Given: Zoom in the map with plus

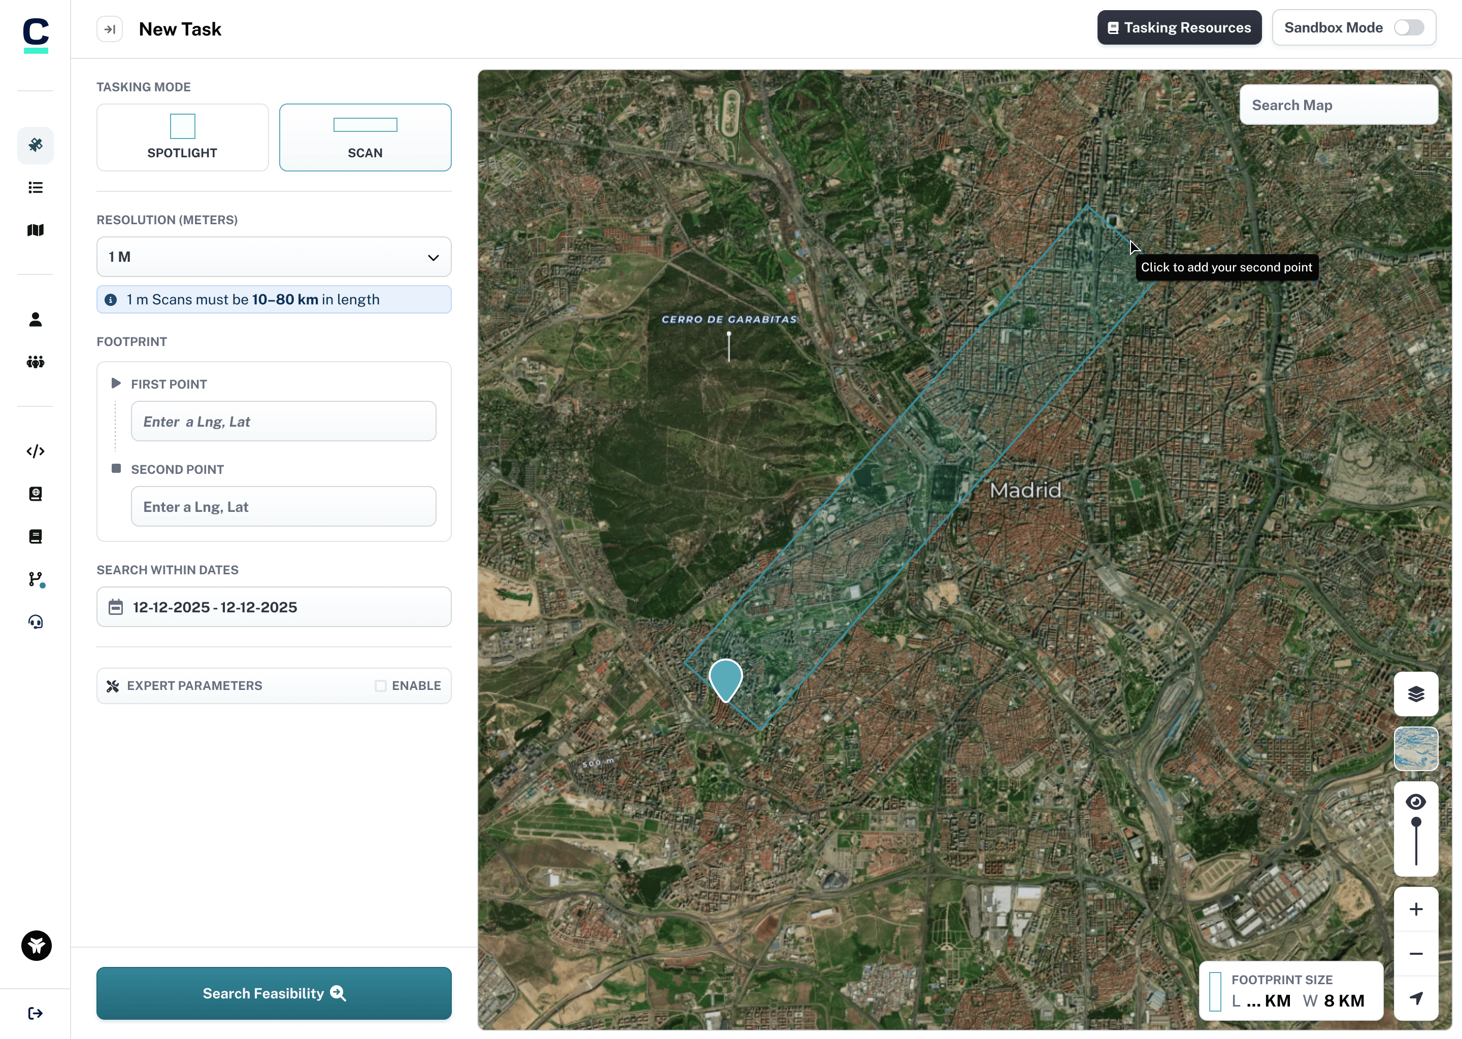Looking at the screenshot, I should click(1416, 909).
